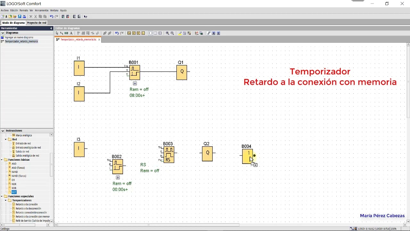Image resolution: width=410 pixels, height=231 pixels.
Task: Open the Herramientas menu
Action: pos(42,10)
